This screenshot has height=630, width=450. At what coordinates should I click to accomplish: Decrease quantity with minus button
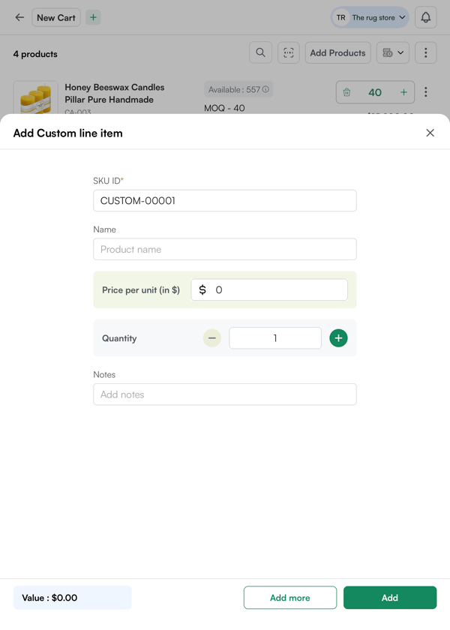point(212,338)
